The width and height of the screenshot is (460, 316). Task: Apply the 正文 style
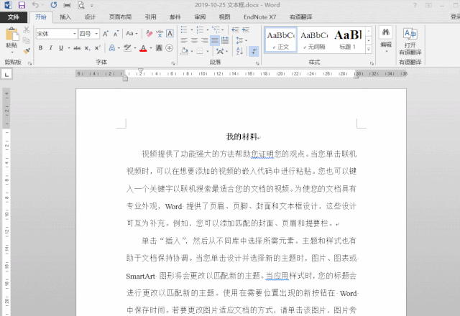(x=281, y=40)
